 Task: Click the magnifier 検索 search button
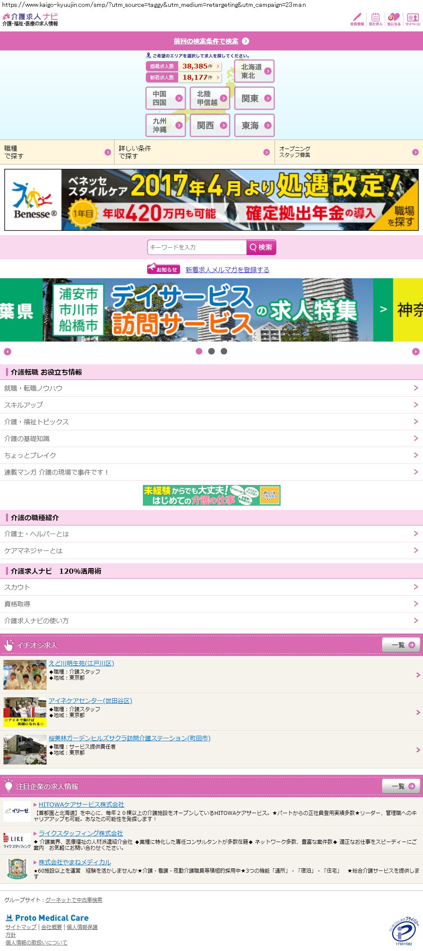(261, 247)
